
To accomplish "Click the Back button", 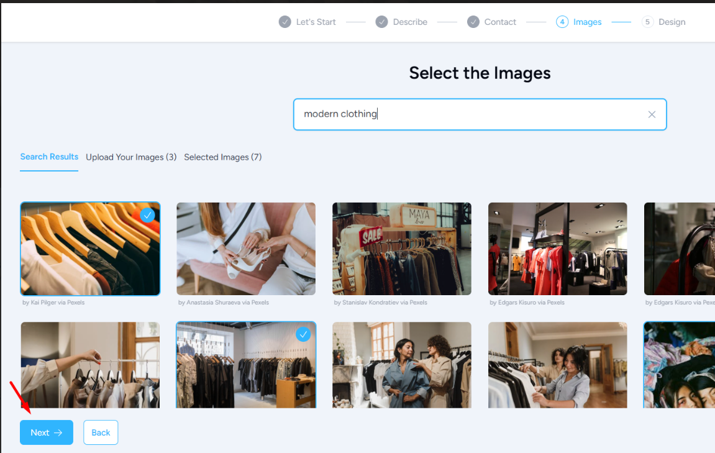I will [101, 432].
